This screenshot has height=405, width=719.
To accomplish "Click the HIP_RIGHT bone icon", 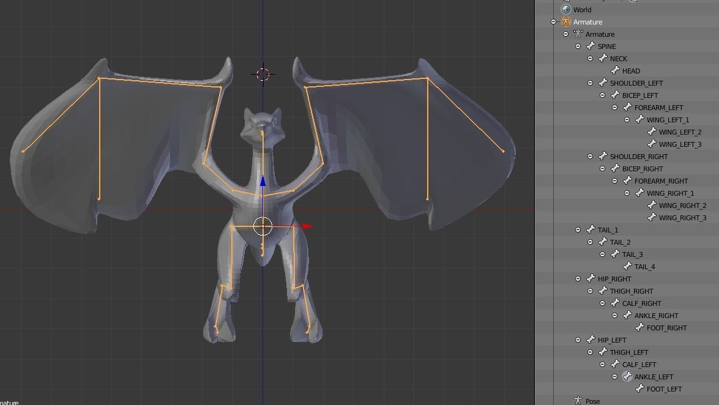I will [590, 278].
